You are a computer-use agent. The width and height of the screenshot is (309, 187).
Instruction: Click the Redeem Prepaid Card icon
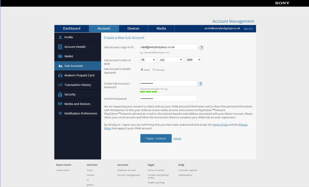(x=60, y=75)
